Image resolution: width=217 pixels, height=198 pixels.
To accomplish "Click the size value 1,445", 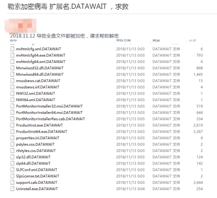I will 198,74.
